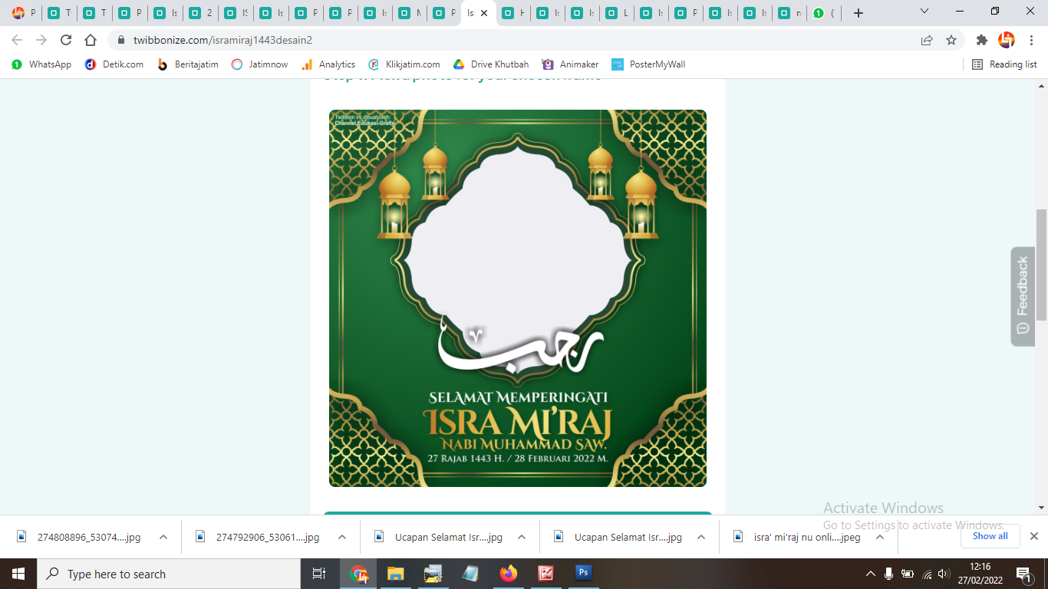Viewport: 1048px width, 589px height.
Task: Click the browser forward arrow
Action: point(41,40)
